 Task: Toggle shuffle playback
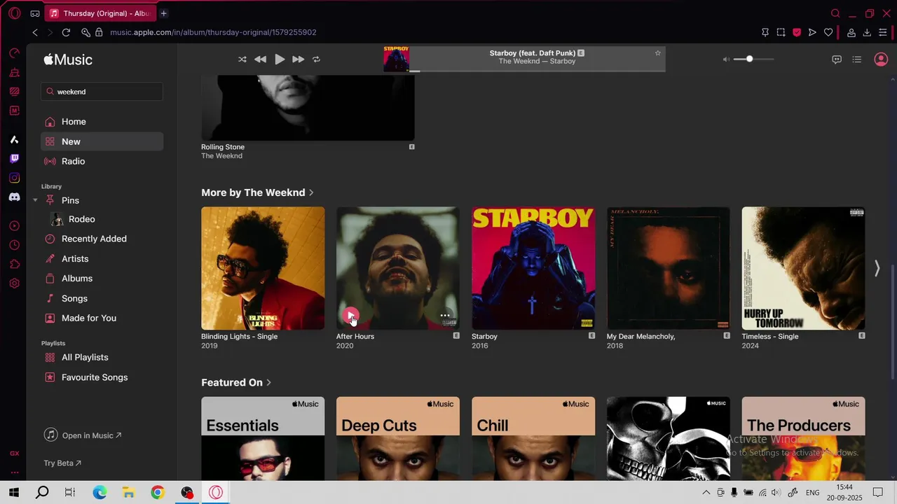click(242, 59)
